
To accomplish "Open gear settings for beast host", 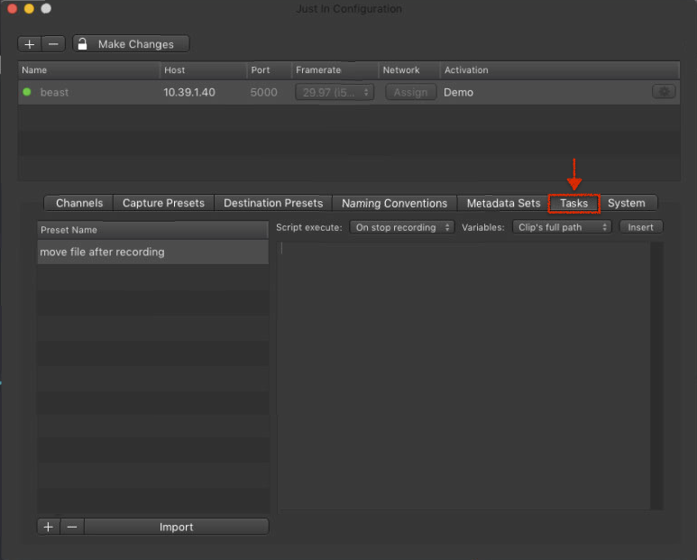I will [664, 92].
